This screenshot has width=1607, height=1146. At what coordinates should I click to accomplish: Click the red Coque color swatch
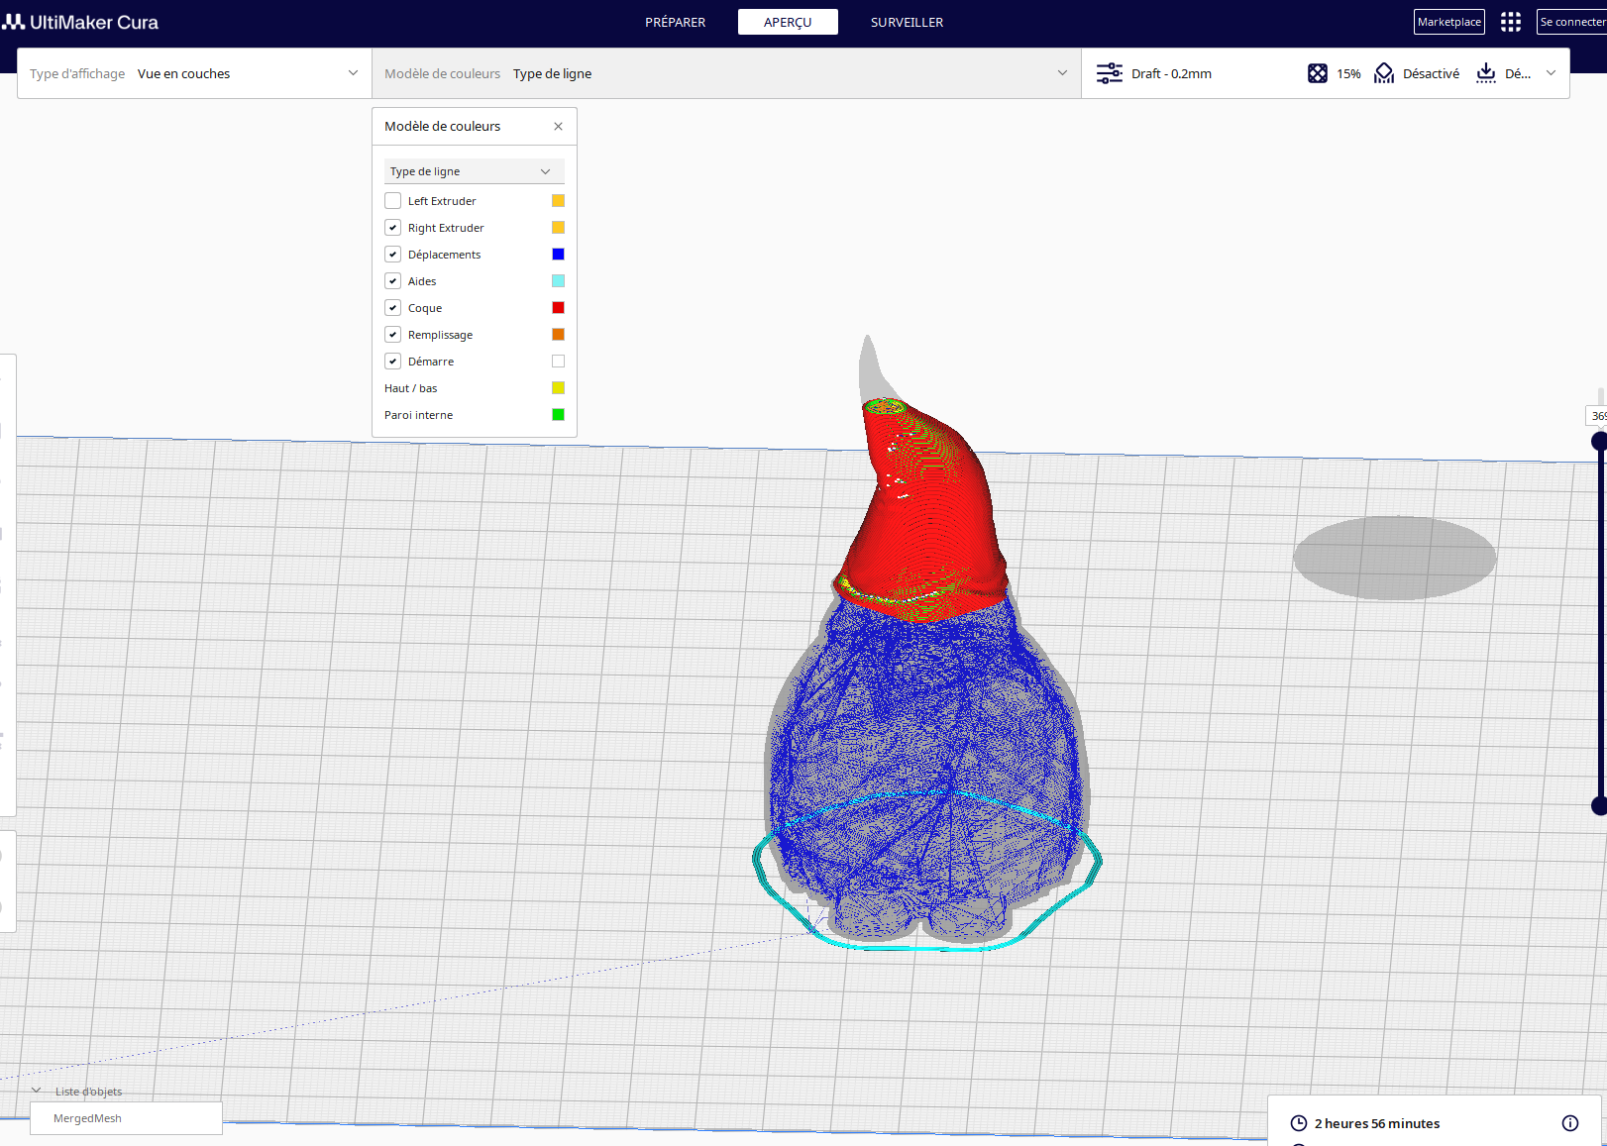559,308
